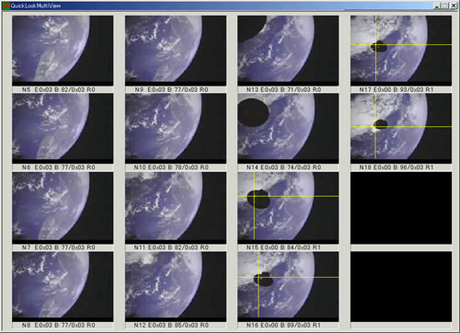The image size is (460, 333).
Task: Open the N12 image thumbnail
Action: (x=176, y=287)
